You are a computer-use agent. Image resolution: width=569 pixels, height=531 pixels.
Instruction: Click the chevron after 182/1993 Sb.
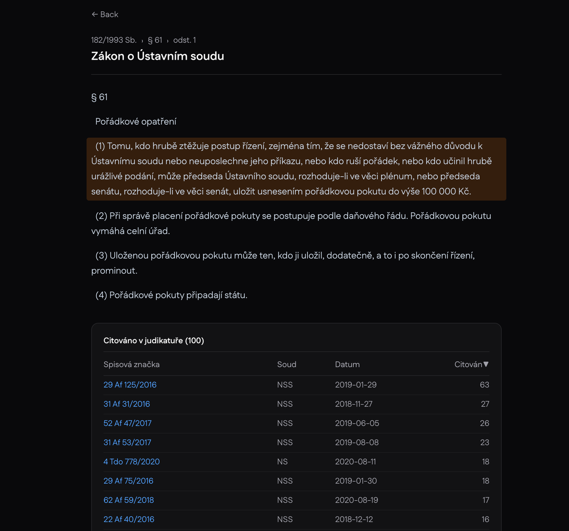point(143,40)
